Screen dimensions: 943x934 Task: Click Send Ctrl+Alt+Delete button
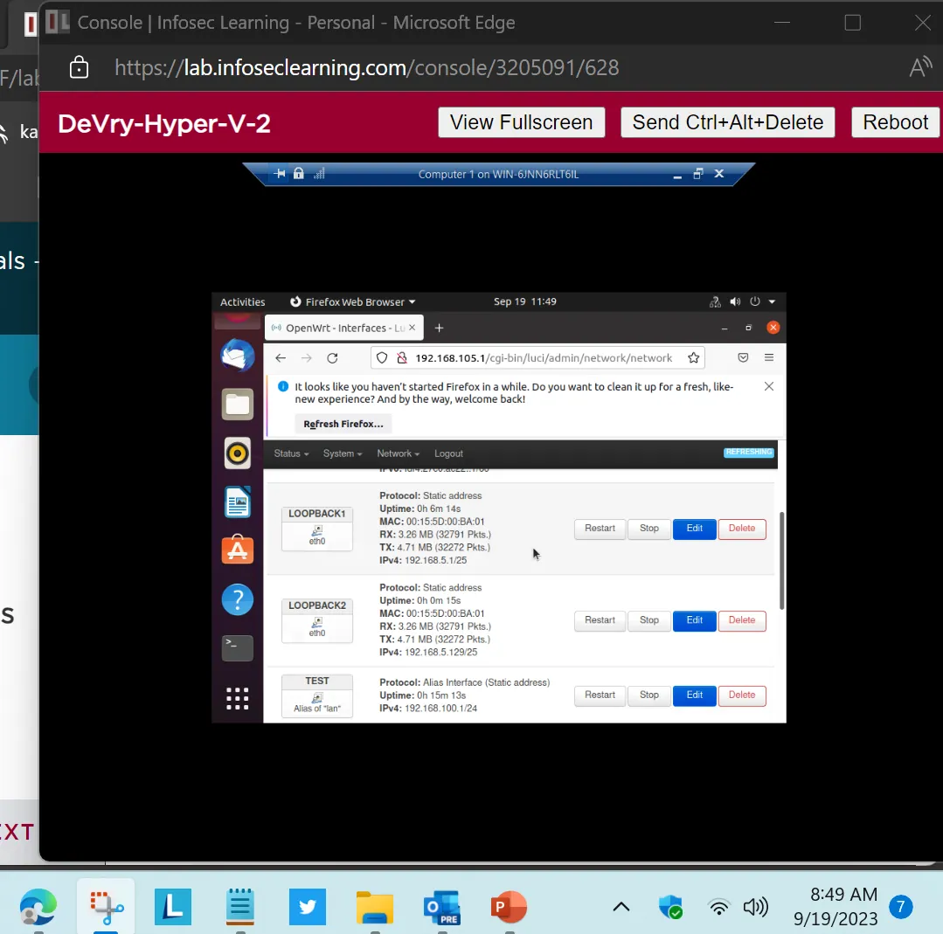pyautogui.click(x=728, y=122)
